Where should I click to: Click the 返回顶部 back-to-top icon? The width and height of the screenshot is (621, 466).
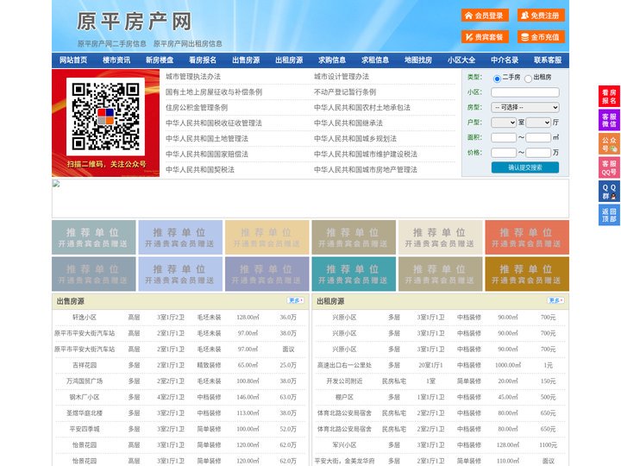point(609,215)
